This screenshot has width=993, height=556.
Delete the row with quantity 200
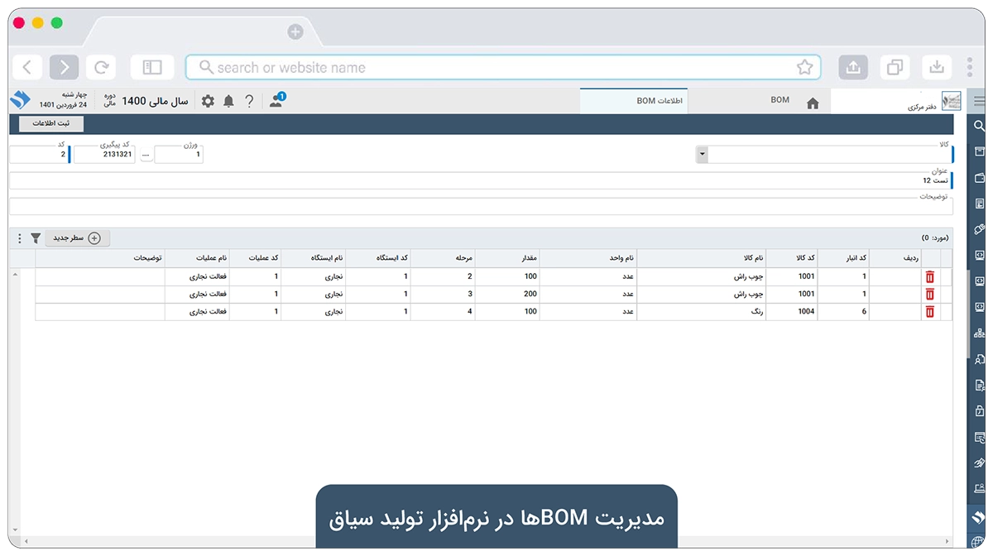pos(929,295)
